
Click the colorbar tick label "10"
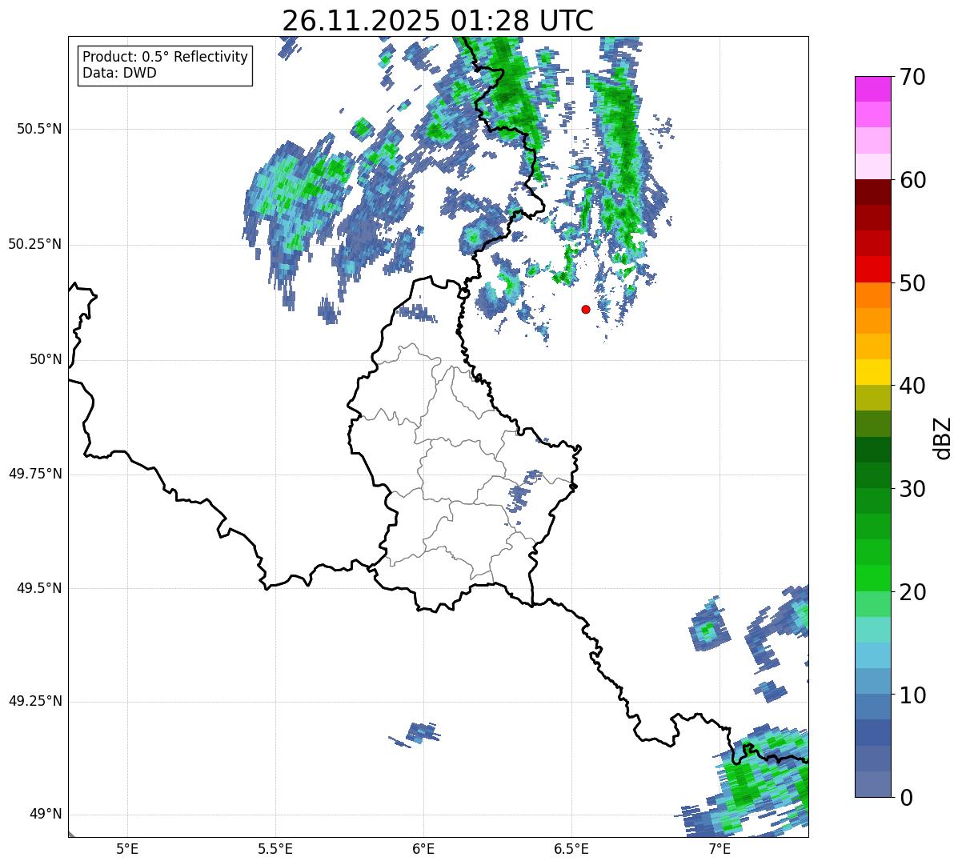(912, 695)
